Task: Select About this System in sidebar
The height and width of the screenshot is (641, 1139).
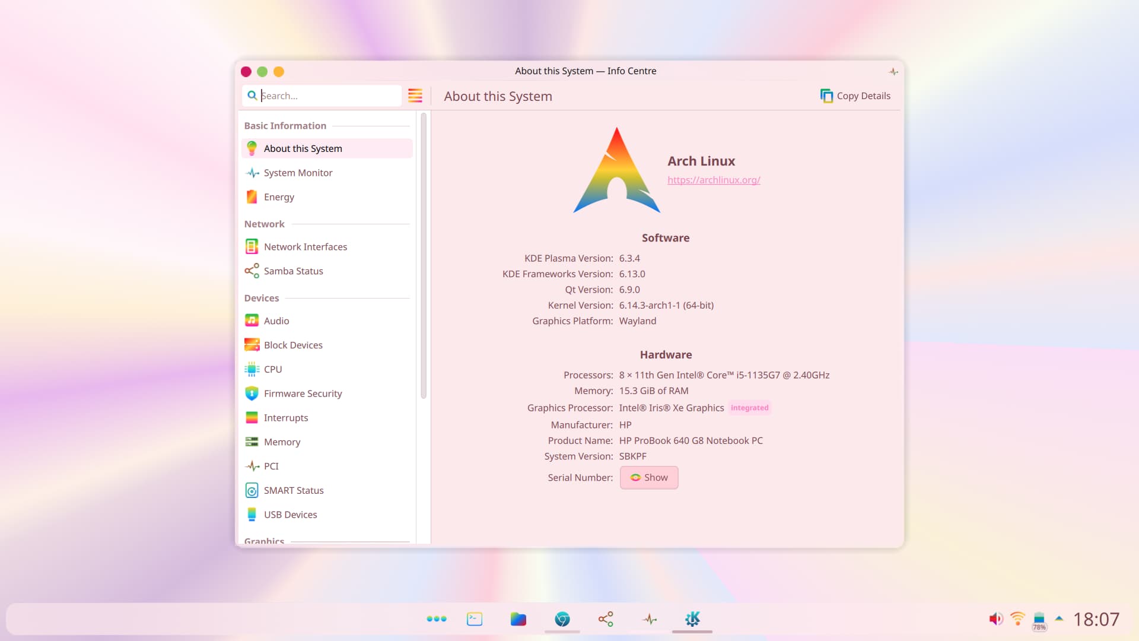Action: (x=327, y=148)
